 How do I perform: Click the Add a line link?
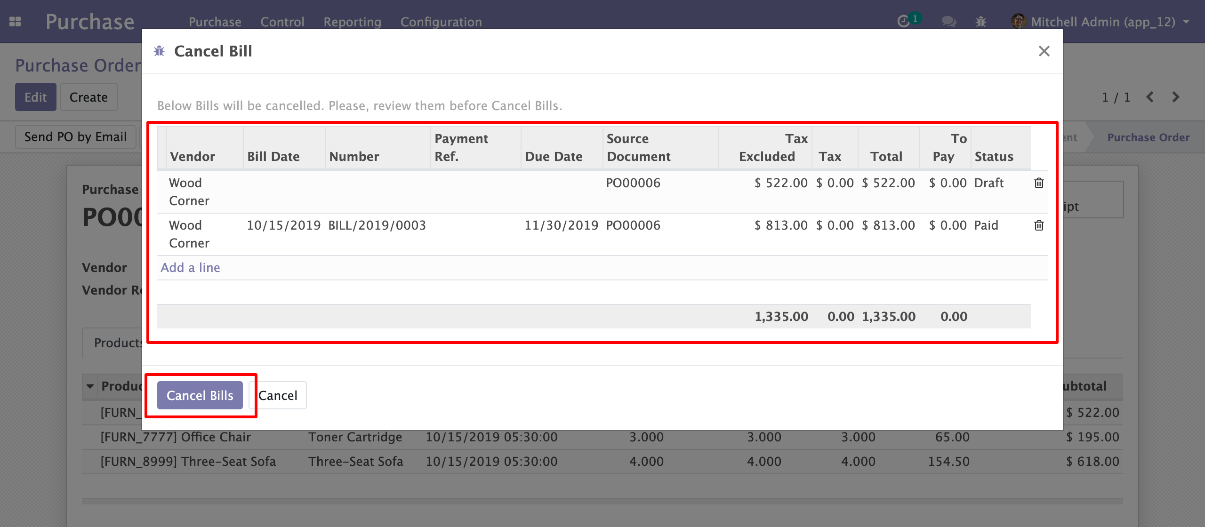tap(190, 267)
